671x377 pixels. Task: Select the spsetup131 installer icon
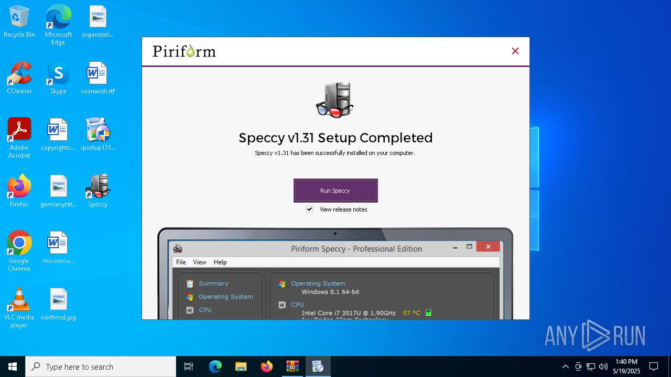pos(98,135)
